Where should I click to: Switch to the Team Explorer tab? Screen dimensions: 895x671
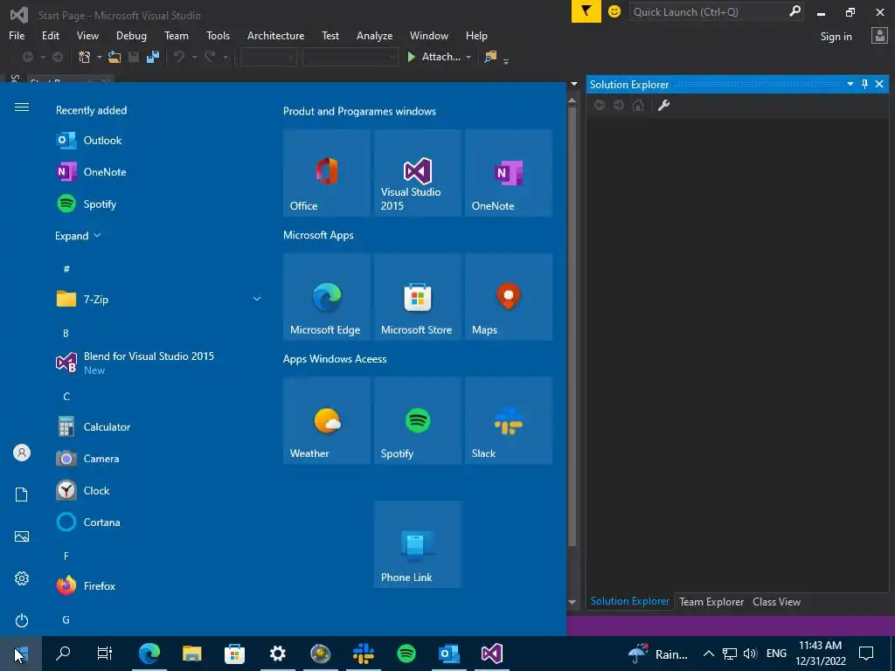[711, 602]
